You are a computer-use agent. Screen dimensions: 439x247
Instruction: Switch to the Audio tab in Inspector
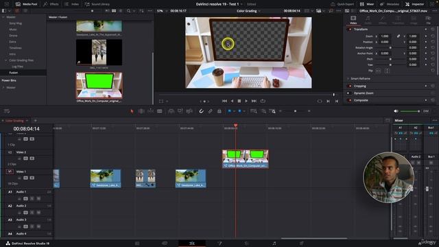(368, 20)
